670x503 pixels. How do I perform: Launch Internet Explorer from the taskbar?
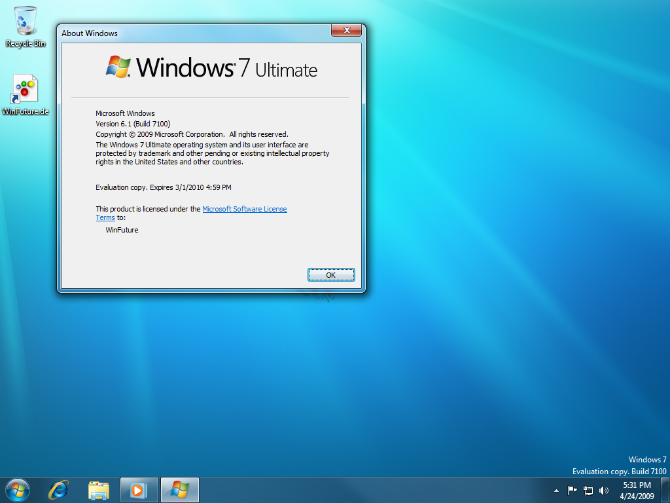[58, 490]
